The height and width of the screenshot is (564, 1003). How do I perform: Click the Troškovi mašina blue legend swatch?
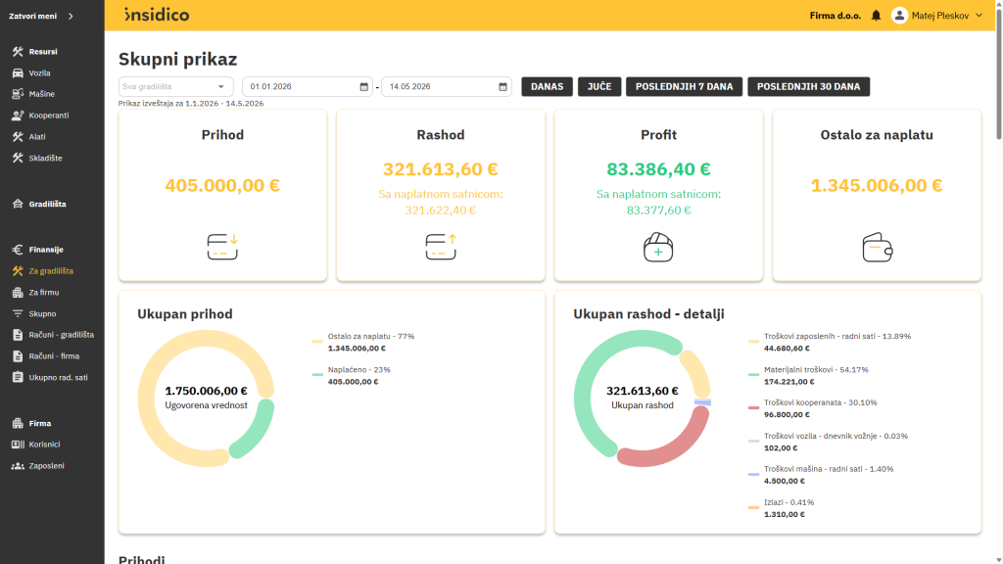(x=753, y=474)
